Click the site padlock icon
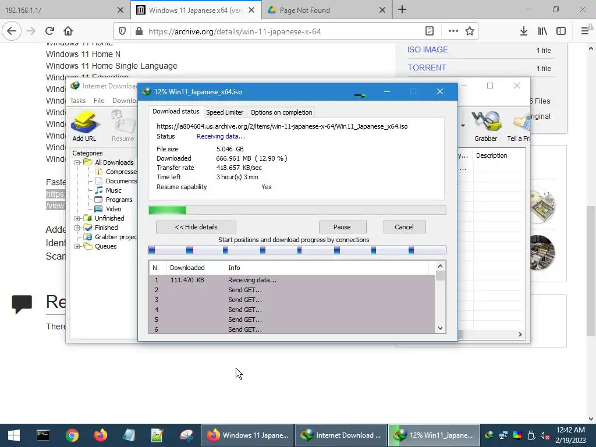Viewport: 596px width, 447px height. click(x=139, y=31)
